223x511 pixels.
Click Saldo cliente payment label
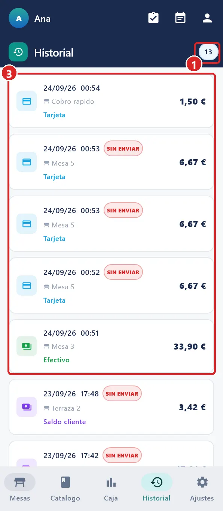click(x=65, y=421)
